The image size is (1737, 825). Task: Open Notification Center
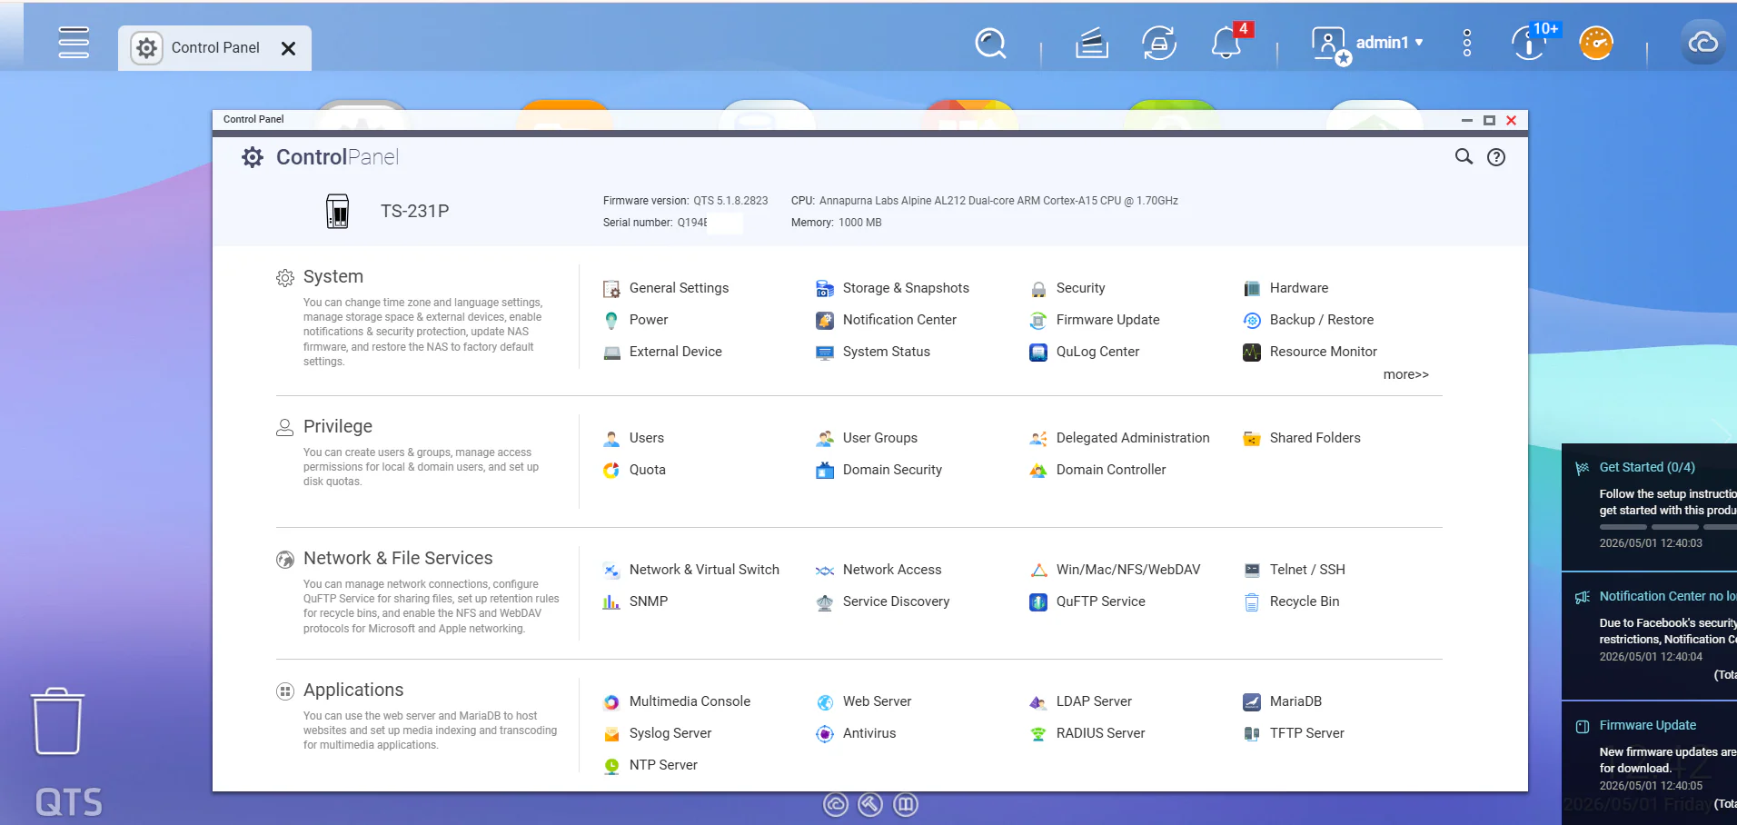pyautogui.click(x=886, y=320)
